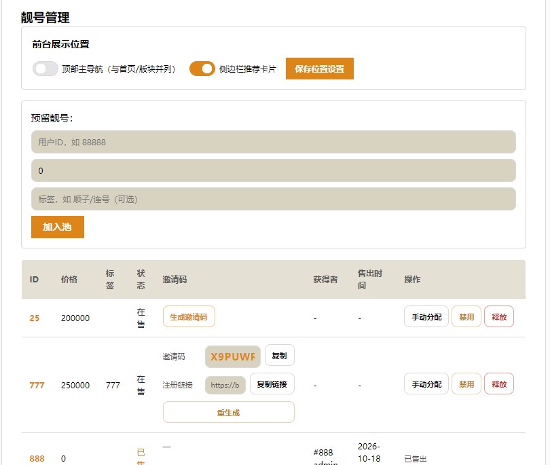The height and width of the screenshot is (465, 550).
Task: Click the 已售出 status text
Action: tap(416, 459)
